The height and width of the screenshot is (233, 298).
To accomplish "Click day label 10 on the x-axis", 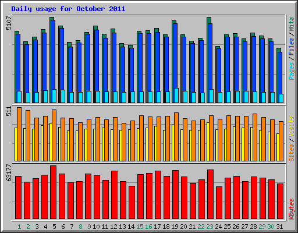I will tap(96, 227).
